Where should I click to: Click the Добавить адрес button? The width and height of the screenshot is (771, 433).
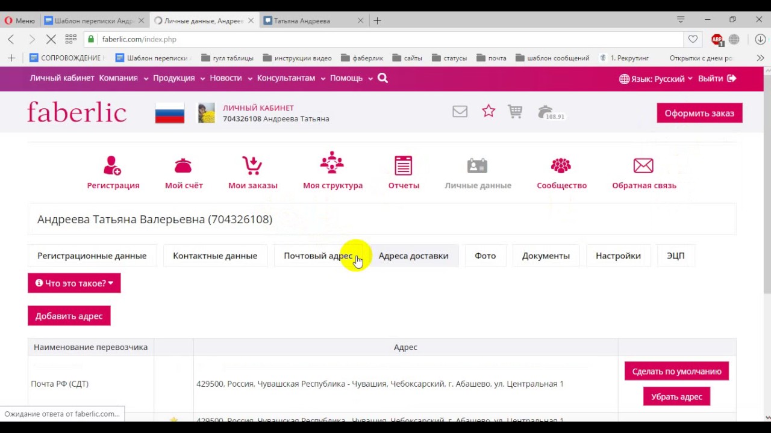[69, 316]
